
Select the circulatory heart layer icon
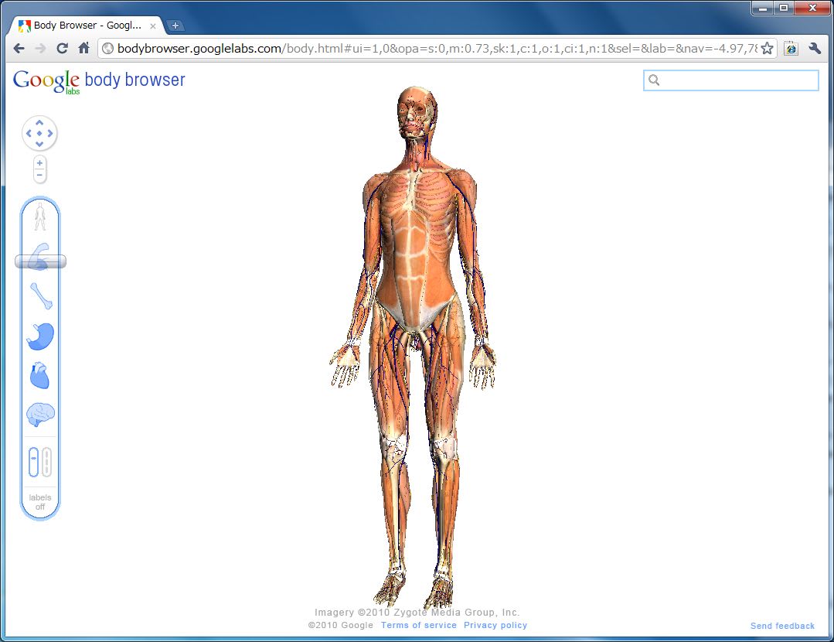[x=40, y=376]
